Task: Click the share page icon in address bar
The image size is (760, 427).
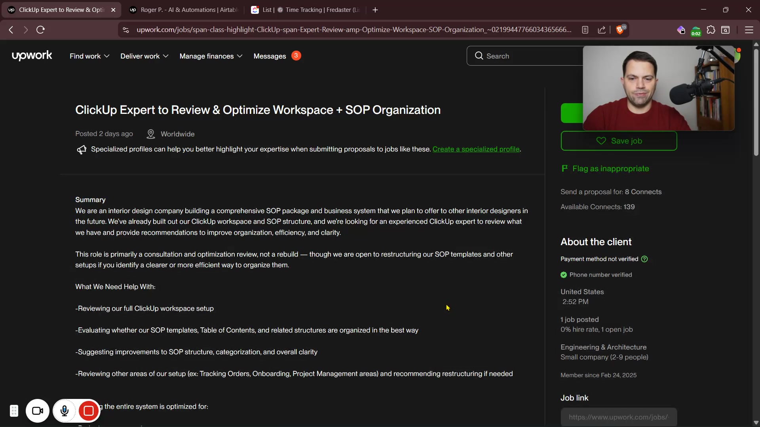Action: (602, 30)
